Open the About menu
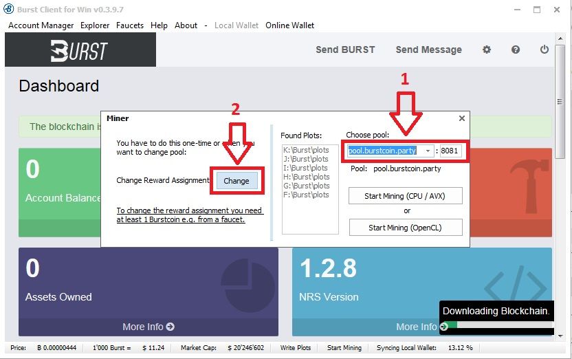 click(x=186, y=25)
